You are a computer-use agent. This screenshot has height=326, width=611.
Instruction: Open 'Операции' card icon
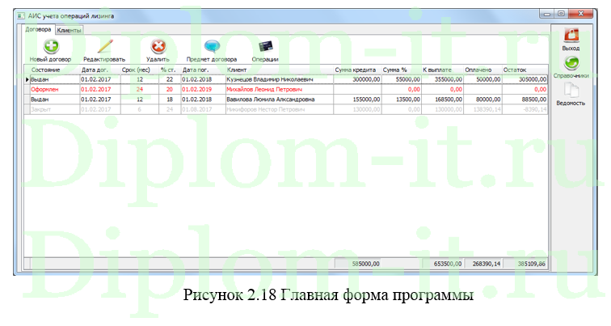point(264,47)
